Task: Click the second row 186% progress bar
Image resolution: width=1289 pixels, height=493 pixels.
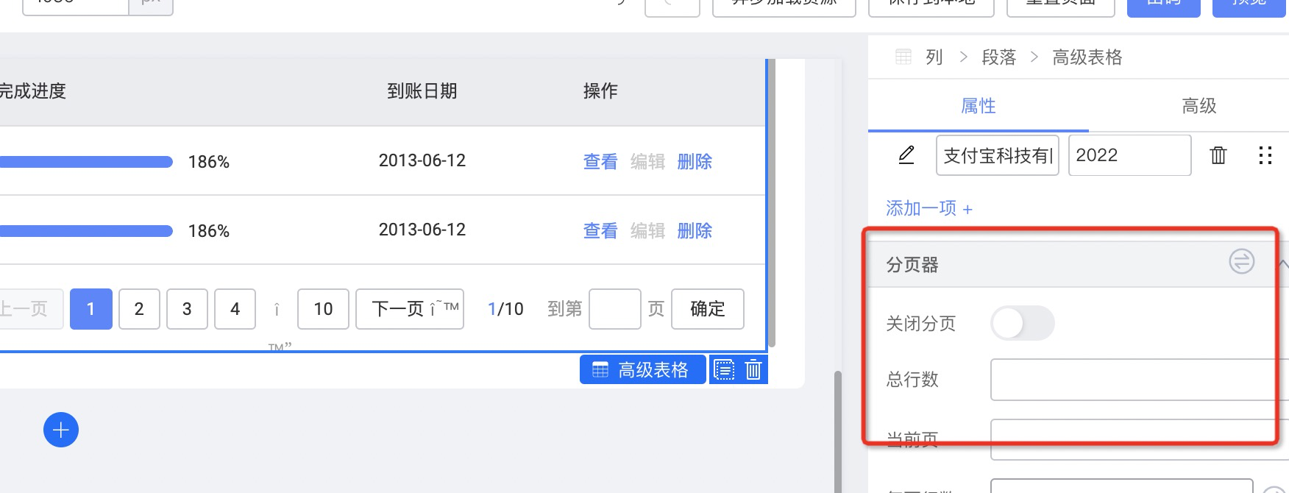Action: [x=86, y=231]
